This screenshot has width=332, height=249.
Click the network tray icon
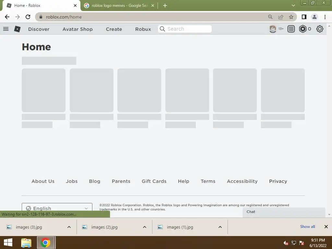[x=294, y=243]
